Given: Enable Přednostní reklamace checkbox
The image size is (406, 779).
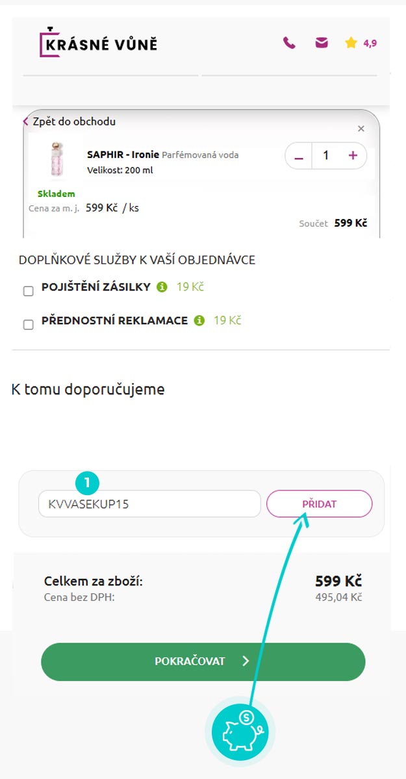Looking at the screenshot, I should pos(29,325).
